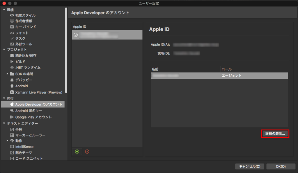Add a new Apple ID with green plus

tap(77, 152)
